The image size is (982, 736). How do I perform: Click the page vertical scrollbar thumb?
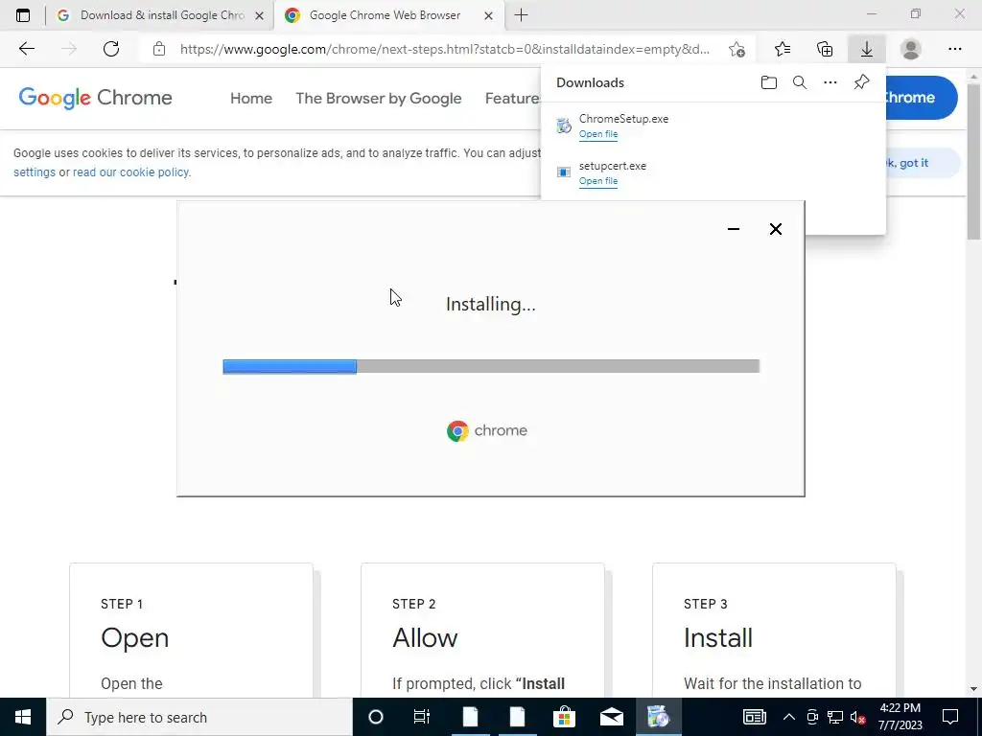click(974, 160)
